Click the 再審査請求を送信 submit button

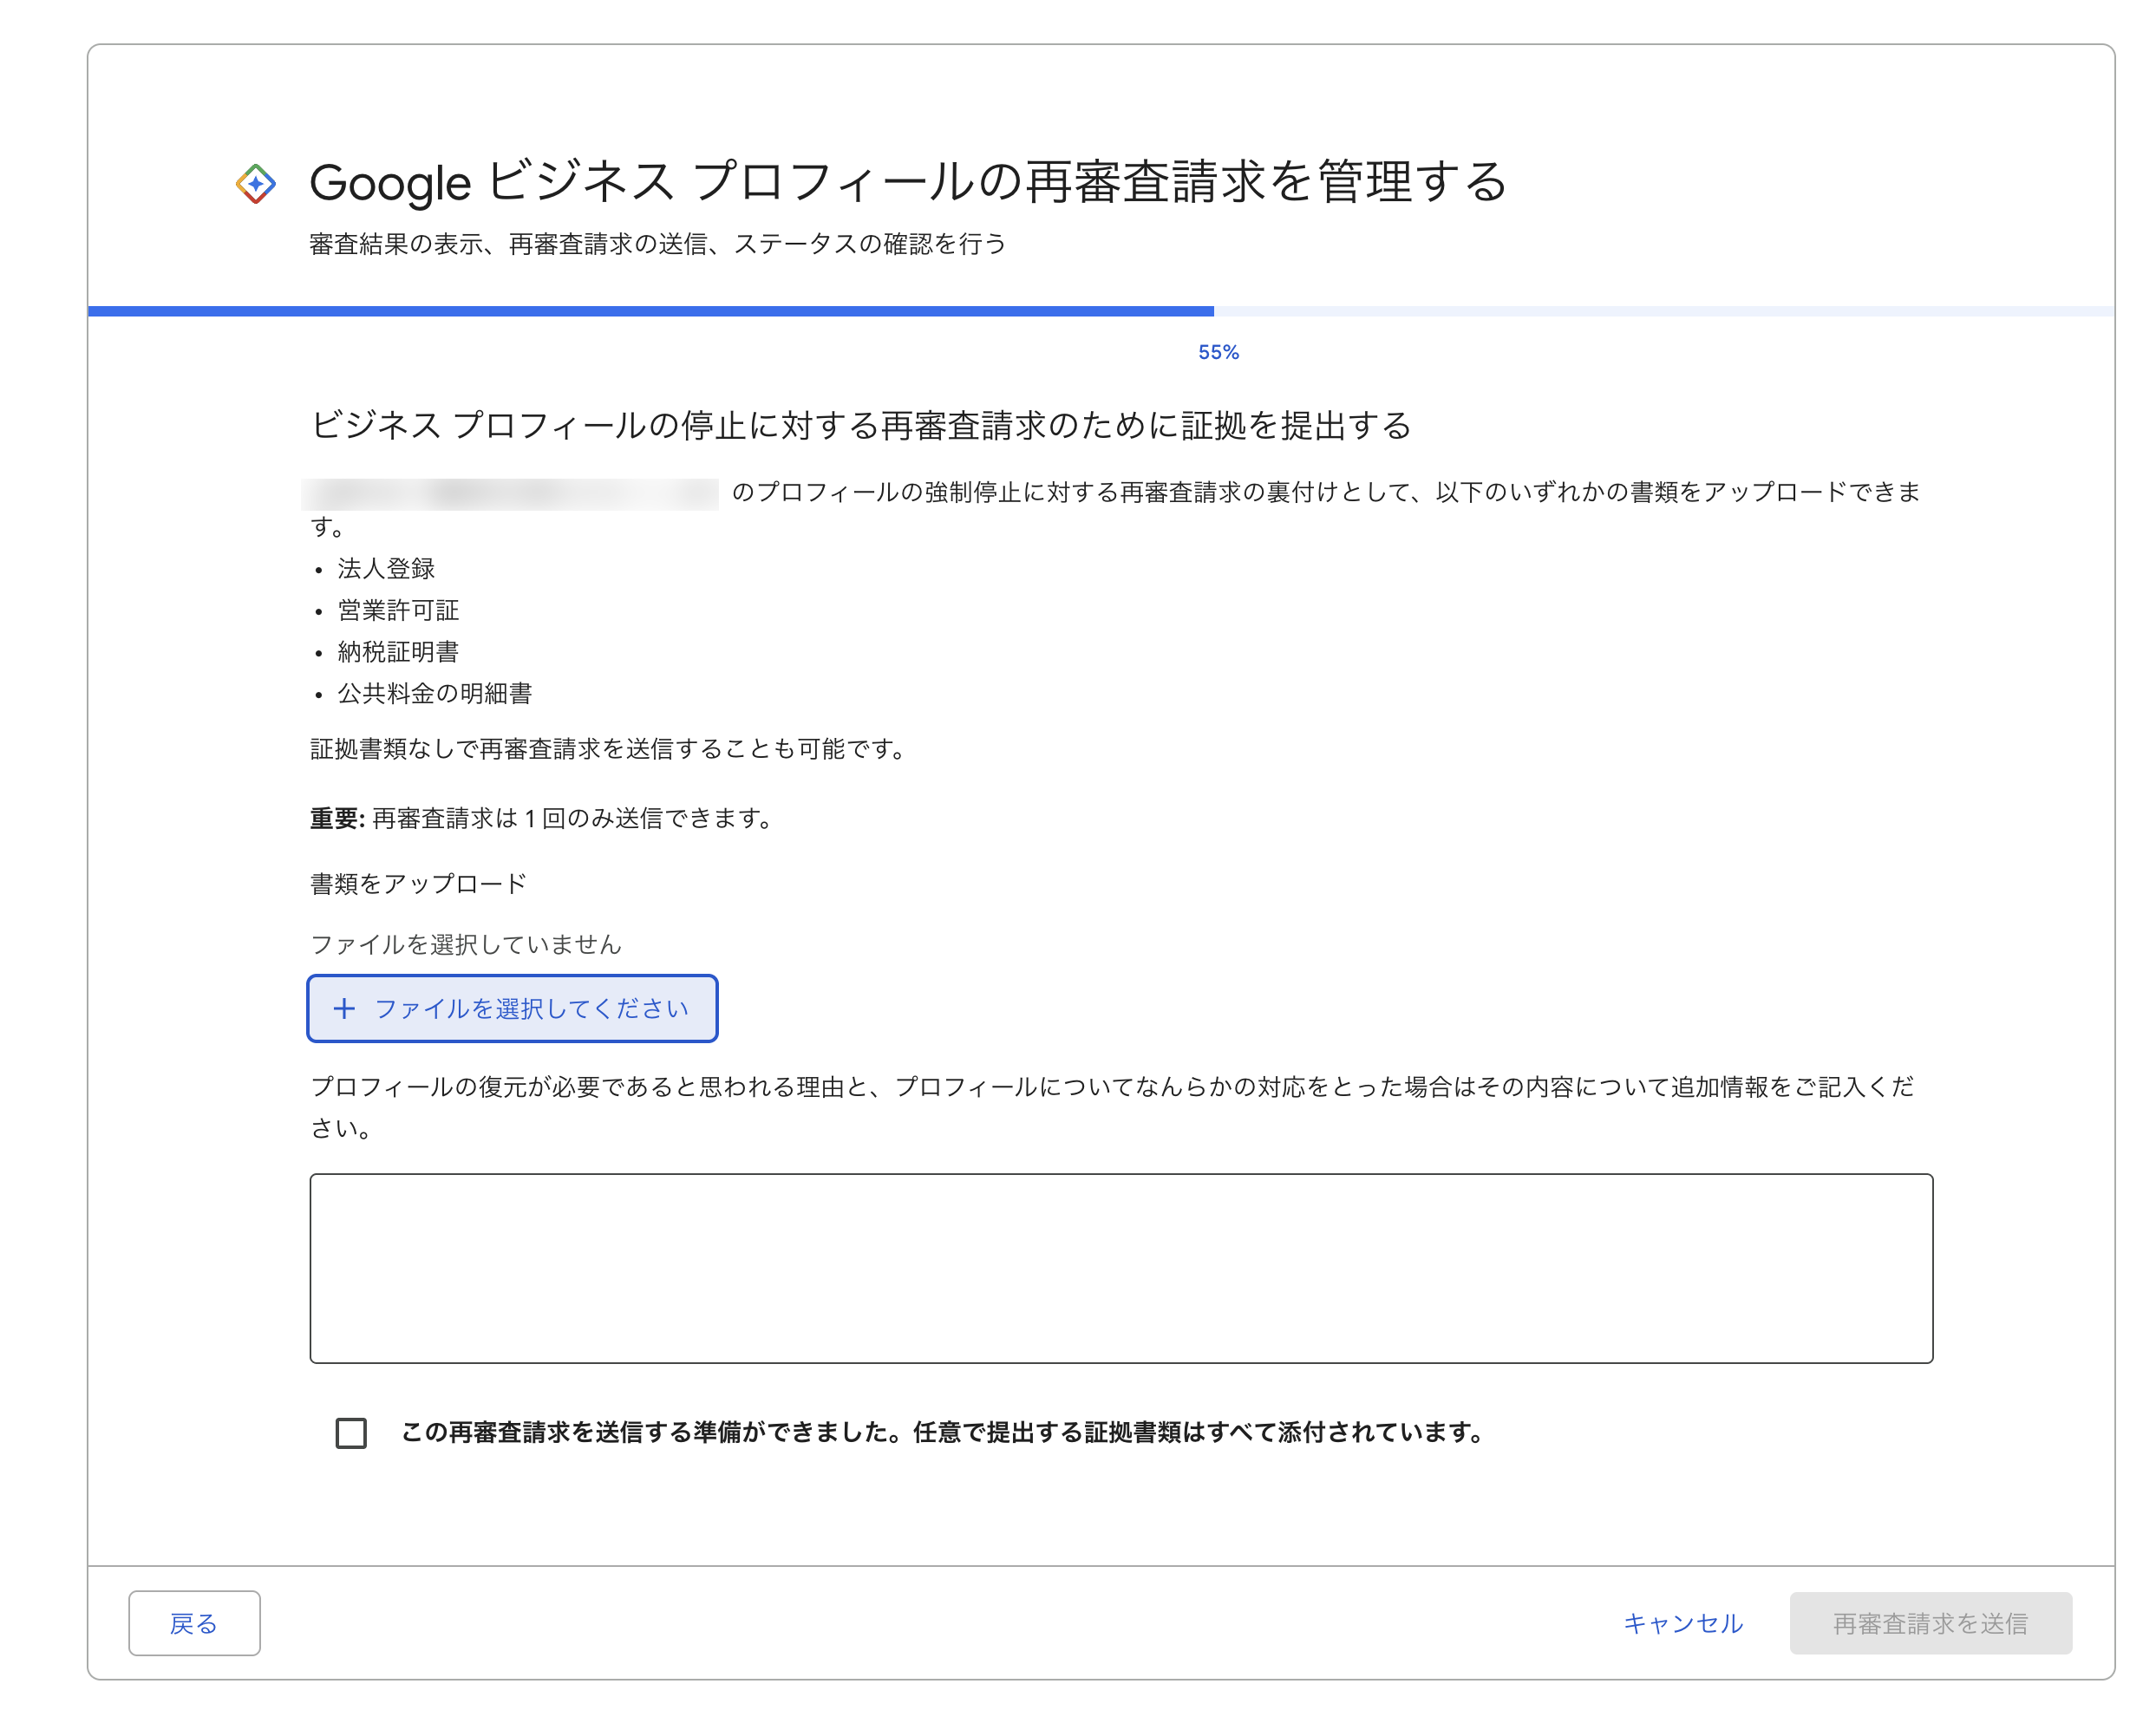pyautogui.click(x=1930, y=1622)
